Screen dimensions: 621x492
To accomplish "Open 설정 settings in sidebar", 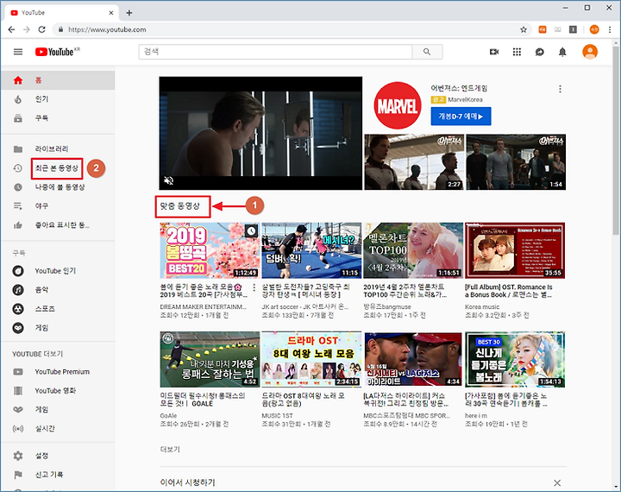I will pyautogui.click(x=58, y=456).
